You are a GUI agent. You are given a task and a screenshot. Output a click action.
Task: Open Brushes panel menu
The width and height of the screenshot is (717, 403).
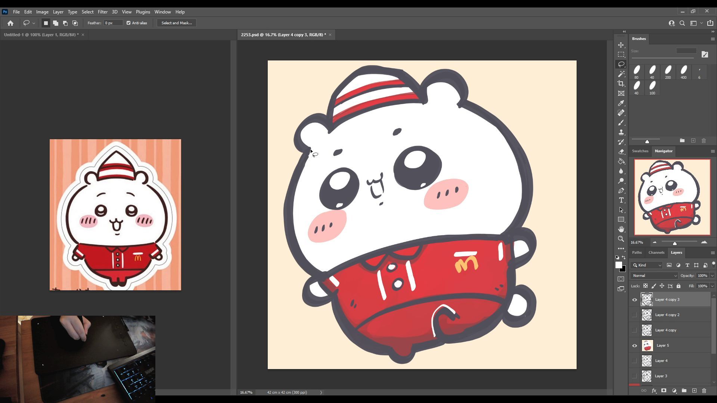713,39
